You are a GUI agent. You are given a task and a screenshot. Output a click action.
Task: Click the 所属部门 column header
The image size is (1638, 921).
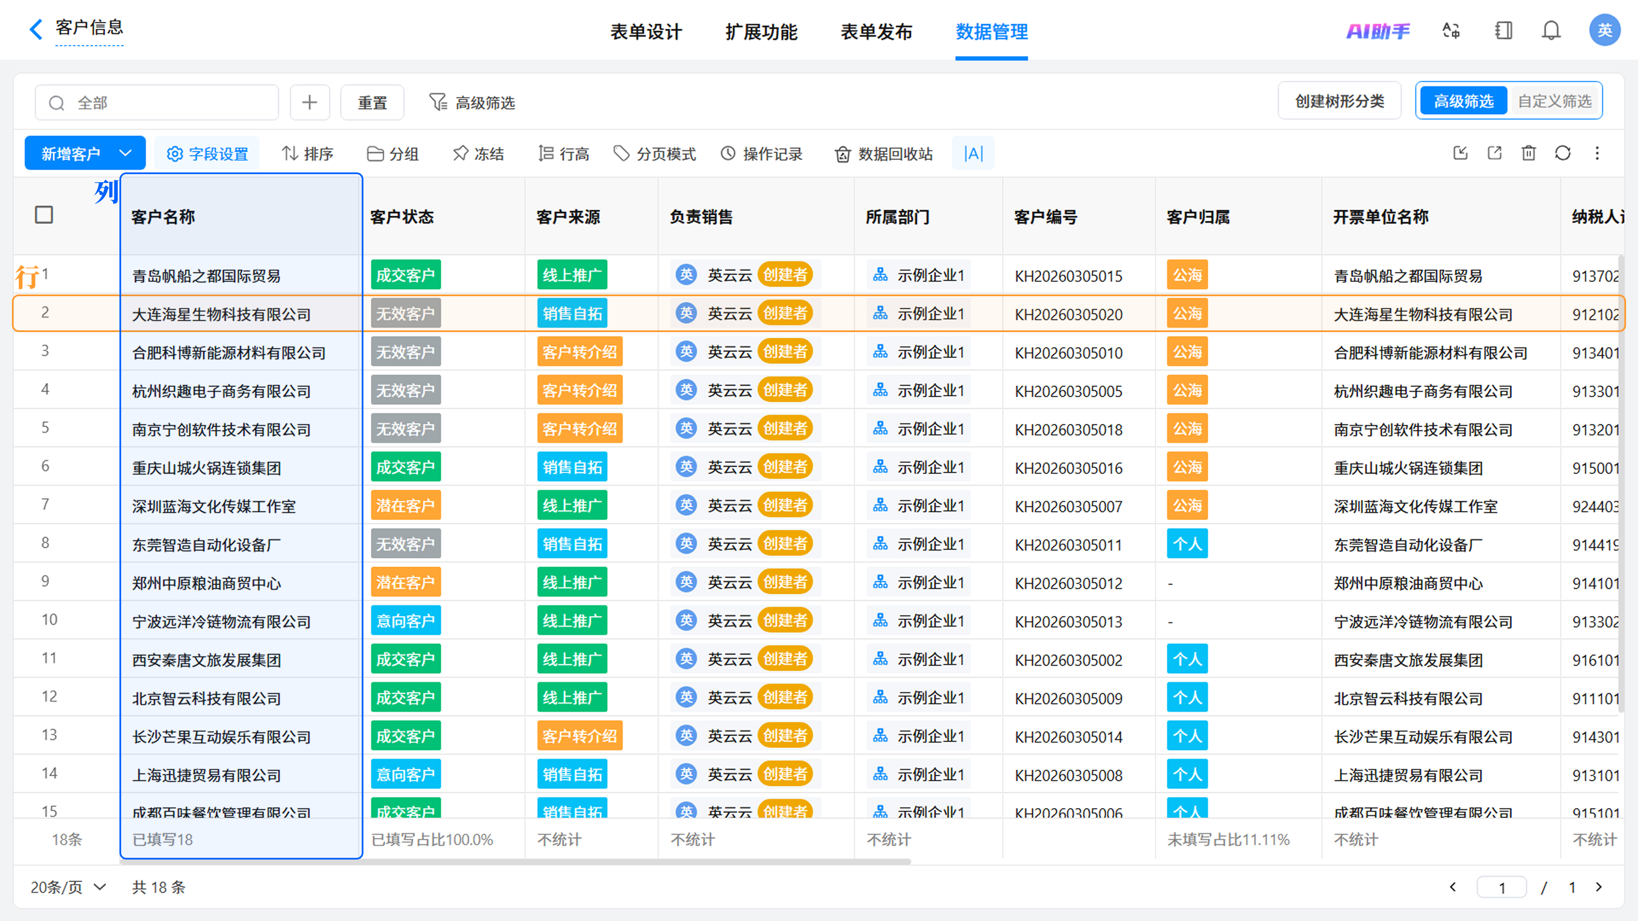click(x=897, y=217)
